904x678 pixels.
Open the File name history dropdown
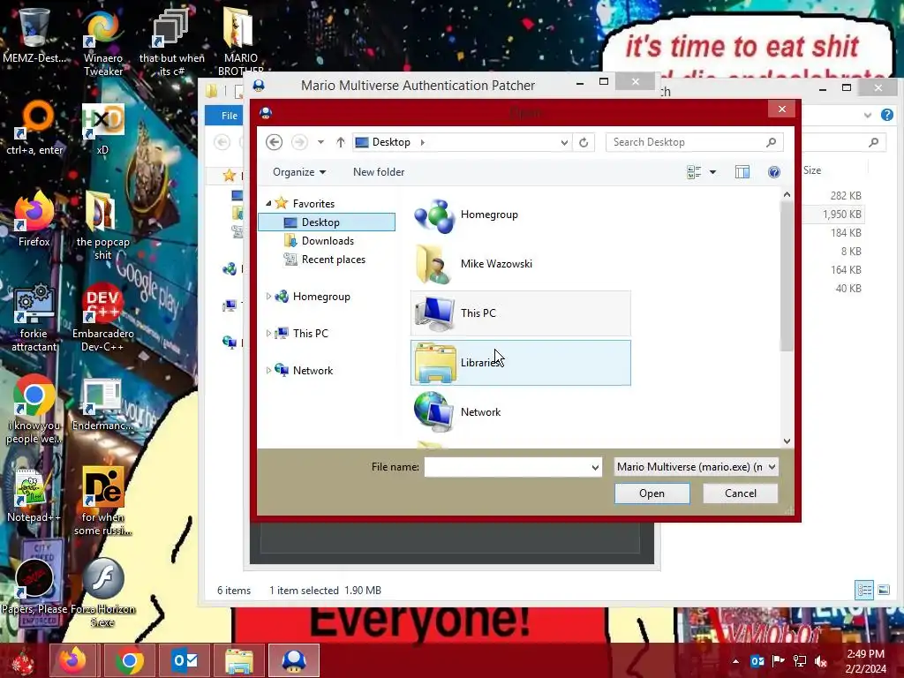[x=595, y=467]
